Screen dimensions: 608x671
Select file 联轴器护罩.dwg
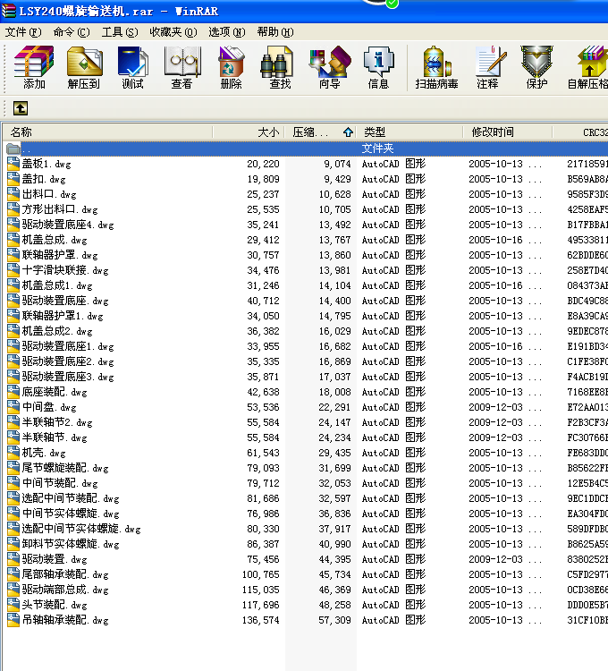[x=60, y=255]
